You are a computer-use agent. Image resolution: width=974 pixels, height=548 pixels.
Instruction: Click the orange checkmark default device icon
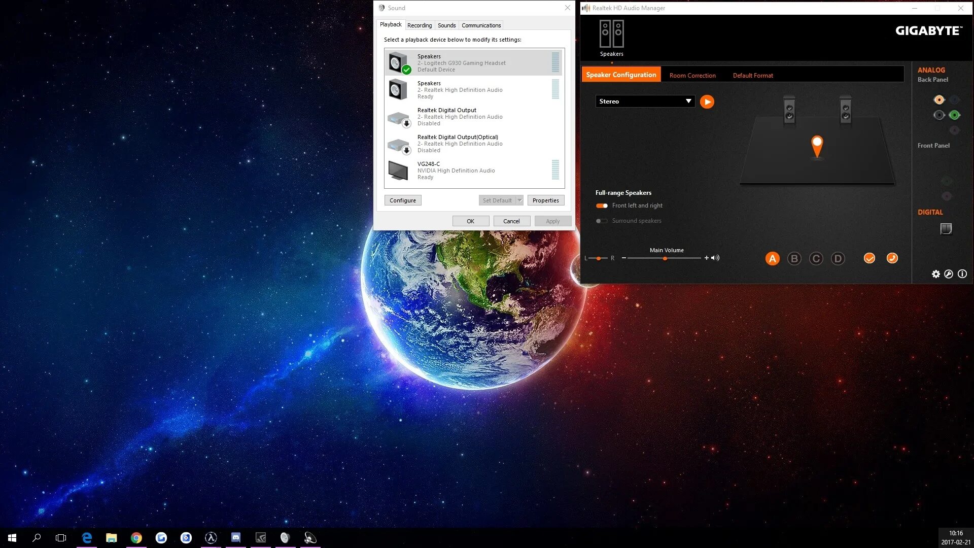(x=869, y=258)
